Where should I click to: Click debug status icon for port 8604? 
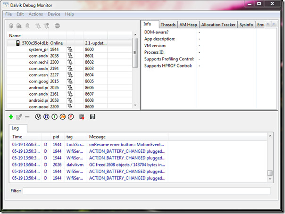70,75
